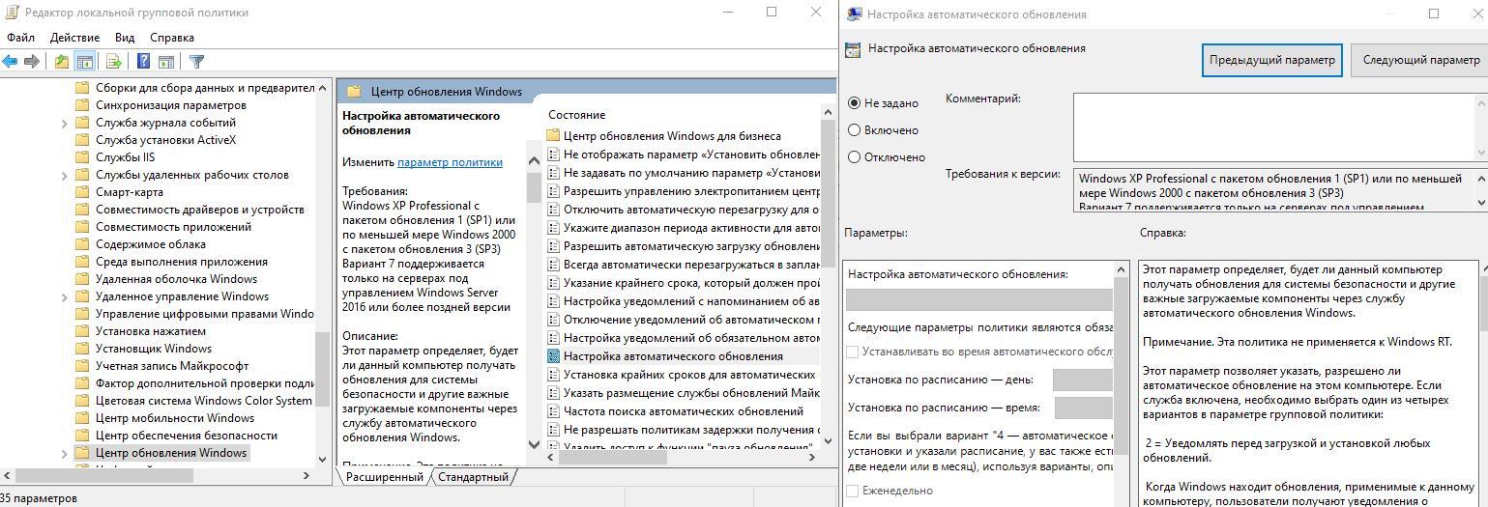Click the policy icon of 'Разрешить управлению электропитанием'
1488x507 pixels.
click(553, 191)
